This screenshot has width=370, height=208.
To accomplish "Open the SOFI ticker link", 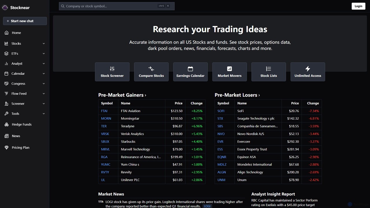I will 221,111.
